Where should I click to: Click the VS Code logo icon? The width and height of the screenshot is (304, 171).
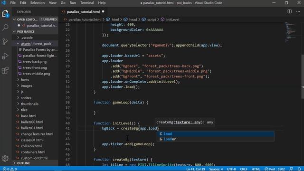(3, 3)
